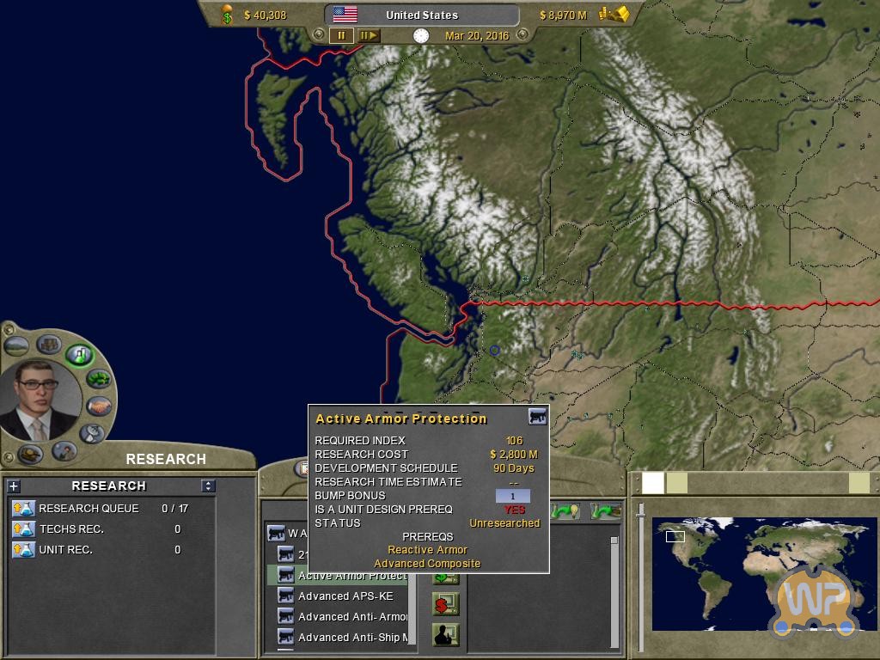
Task: Click the United States flag icon
Action: tap(345, 15)
